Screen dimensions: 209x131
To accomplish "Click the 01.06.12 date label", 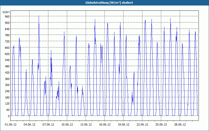I will pyautogui.click(x=11, y=125).
